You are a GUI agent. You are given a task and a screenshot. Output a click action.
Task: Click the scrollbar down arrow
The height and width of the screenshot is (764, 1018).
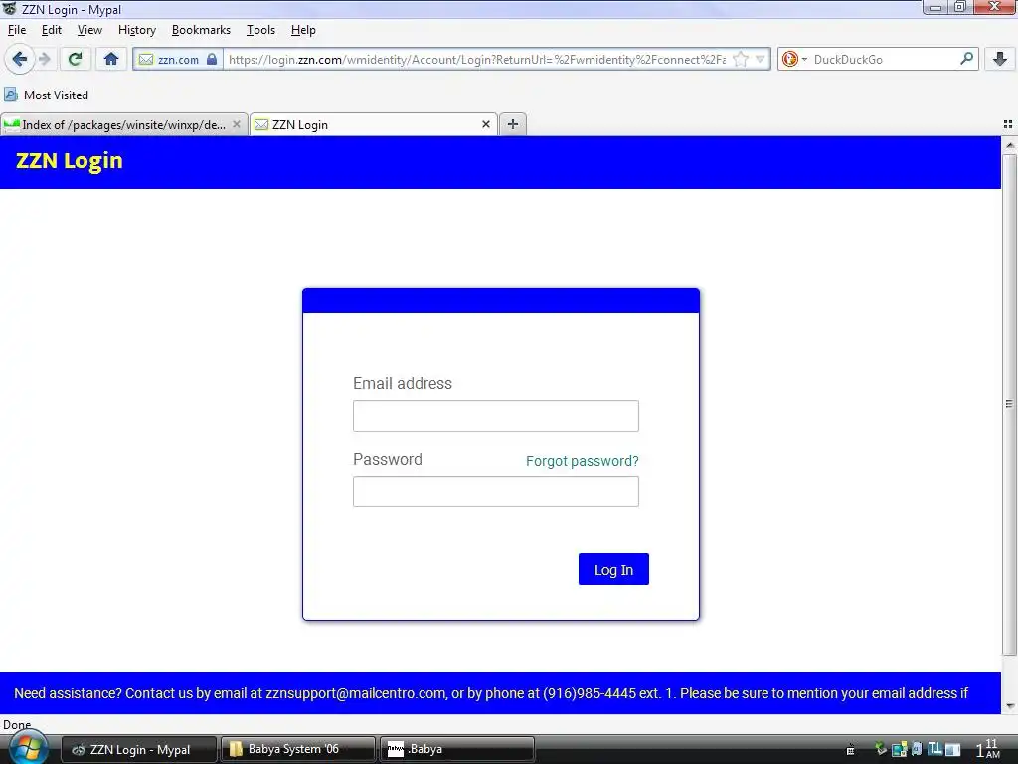click(x=1010, y=706)
